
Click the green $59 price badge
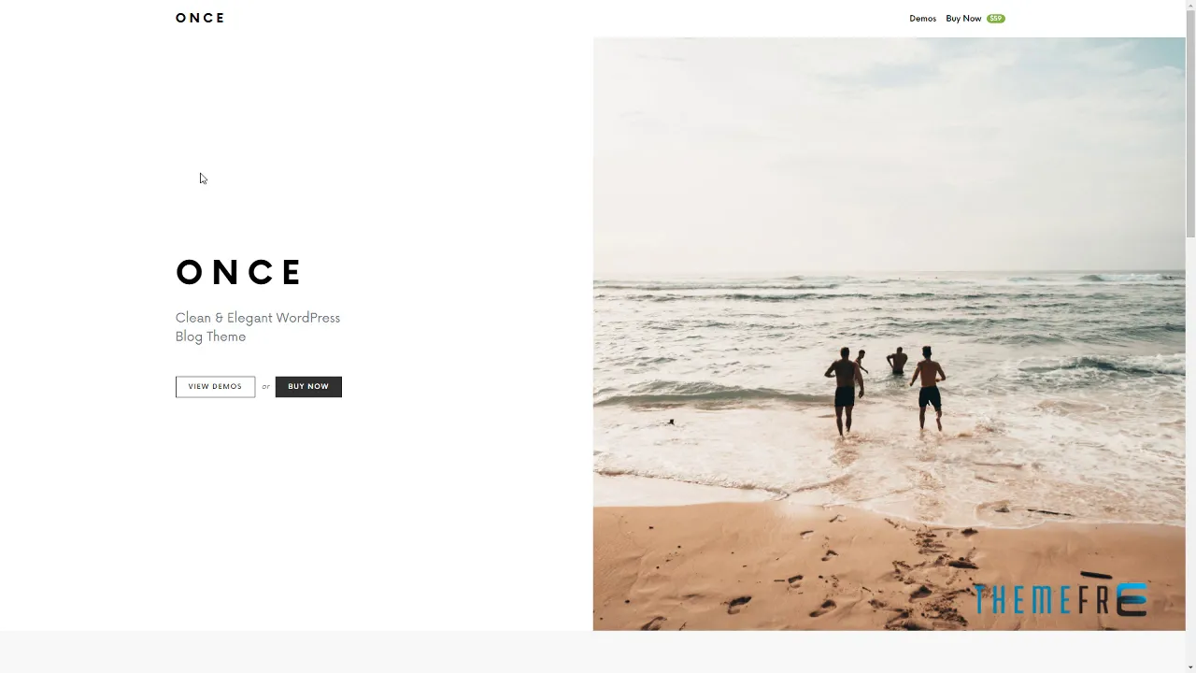pos(996,19)
